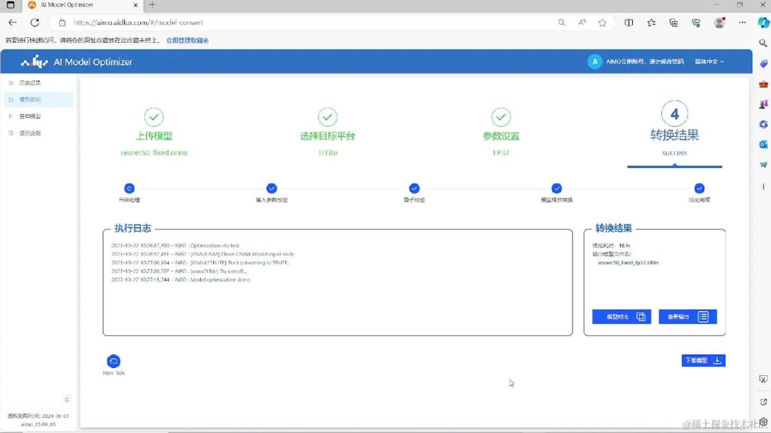771x433 pixels.
Task: Click the 下载模型 download button
Action: [x=703, y=361]
